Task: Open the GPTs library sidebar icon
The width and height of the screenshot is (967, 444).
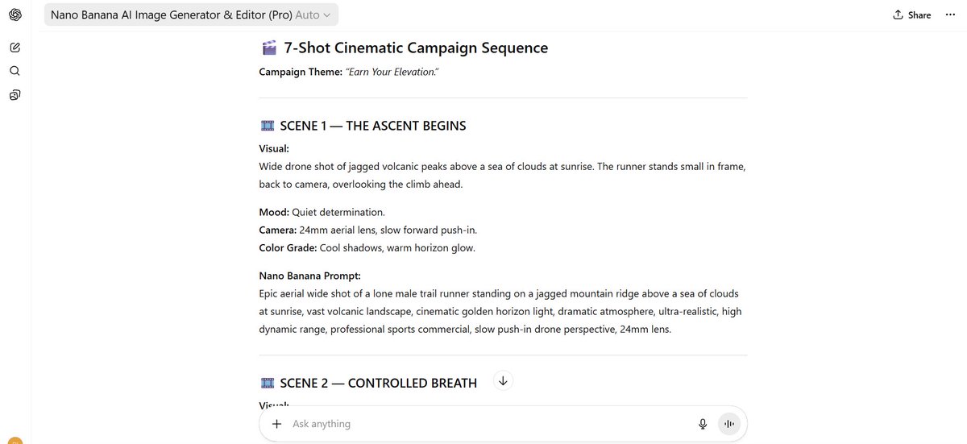Action: click(x=15, y=95)
